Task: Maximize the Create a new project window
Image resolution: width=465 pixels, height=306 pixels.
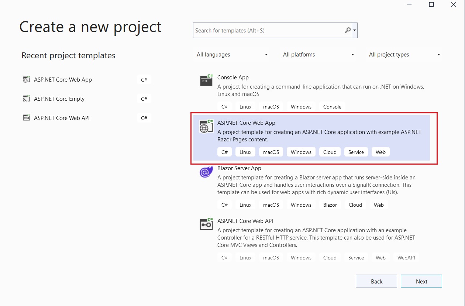Action: click(431, 4)
